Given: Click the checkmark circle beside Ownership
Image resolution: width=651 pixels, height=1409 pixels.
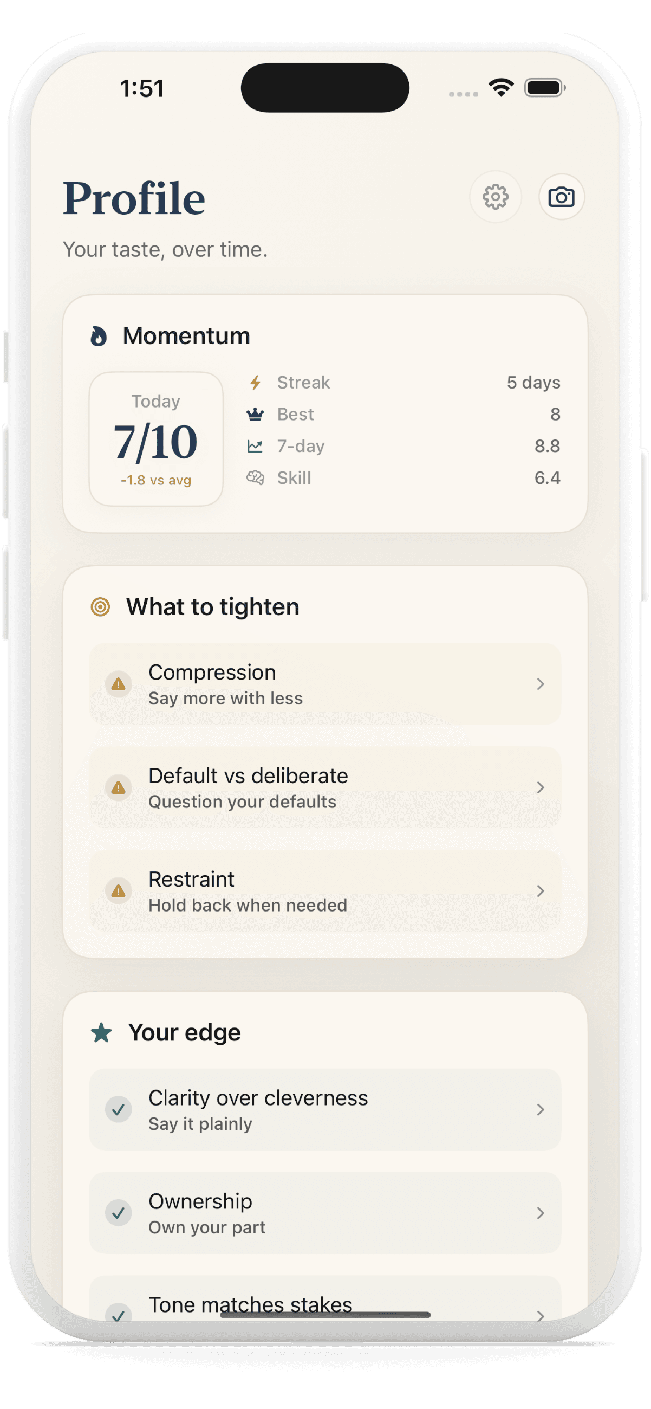Looking at the screenshot, I should 118,1213.
